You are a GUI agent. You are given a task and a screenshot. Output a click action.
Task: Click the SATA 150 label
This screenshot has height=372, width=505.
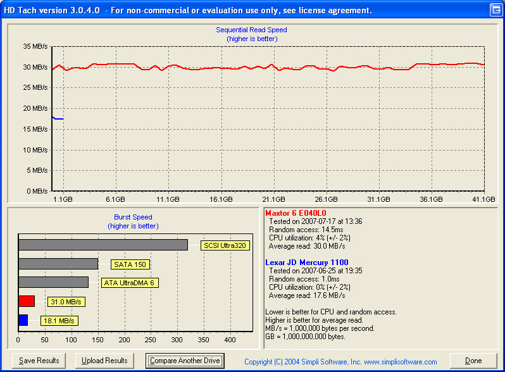coord(130,264)
